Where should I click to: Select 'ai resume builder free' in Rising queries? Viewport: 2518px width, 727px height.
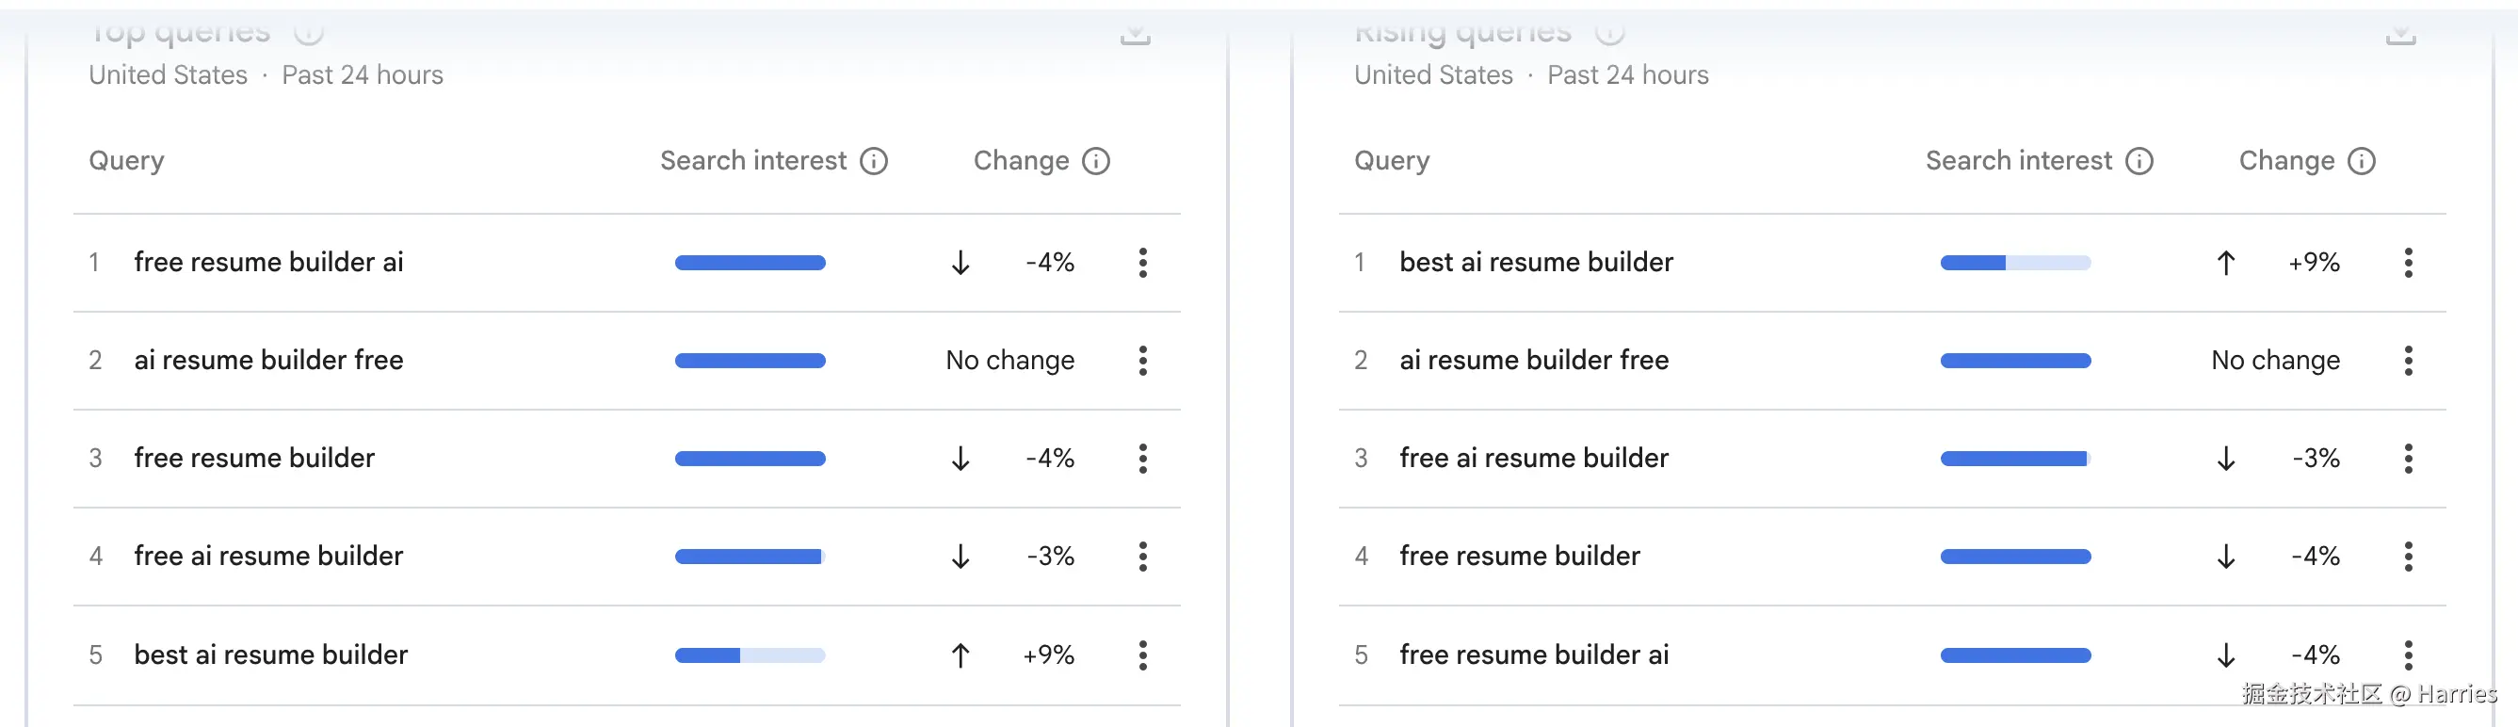coord(1535,361)
